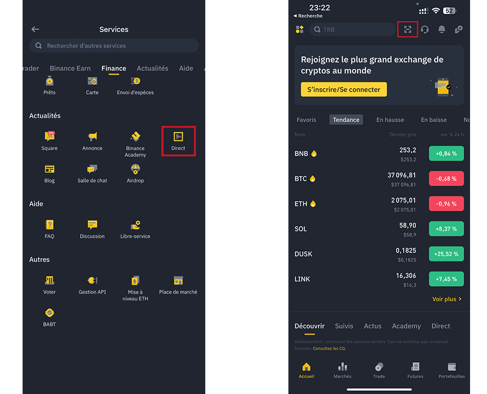Open the ETH market row
Screen dimensions: 487x394
(379, 204)
